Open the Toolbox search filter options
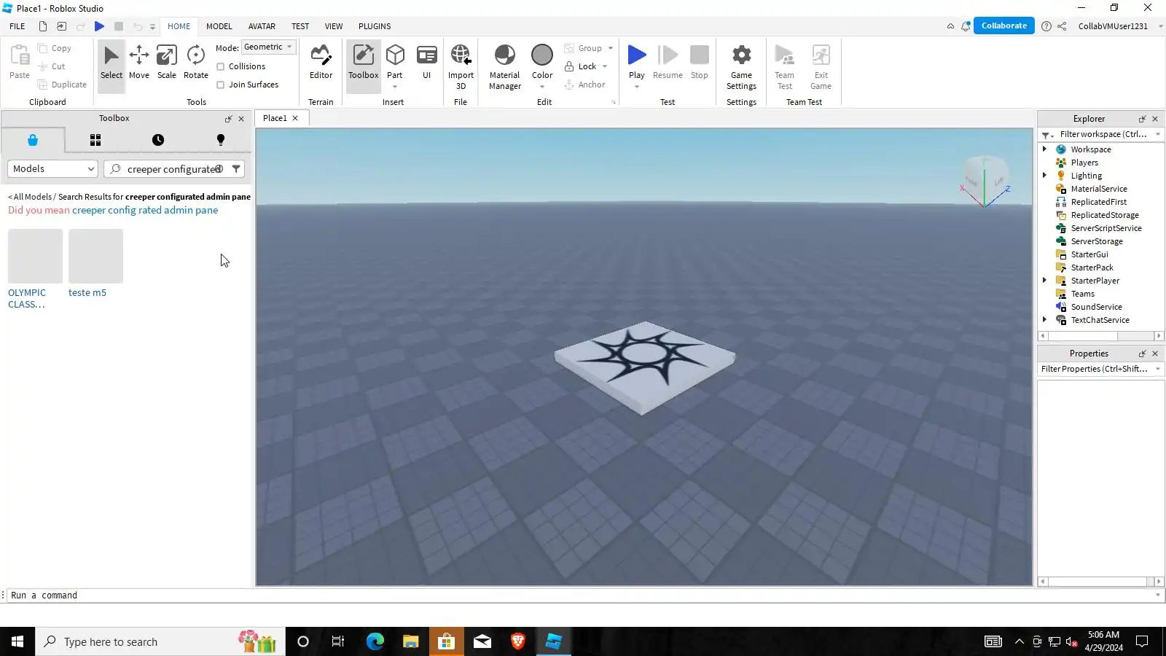1166x656 pixels. coord(236,169)
